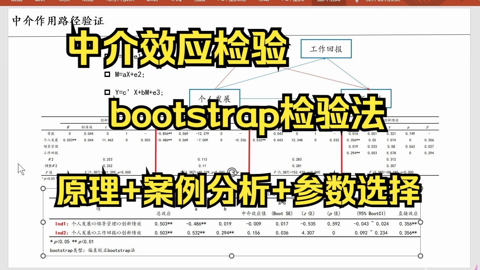The height and width of the screenshot is (270, 480).
Task: Click the Ind1 mediation value -0.009
Action: (x=254, y=224)
